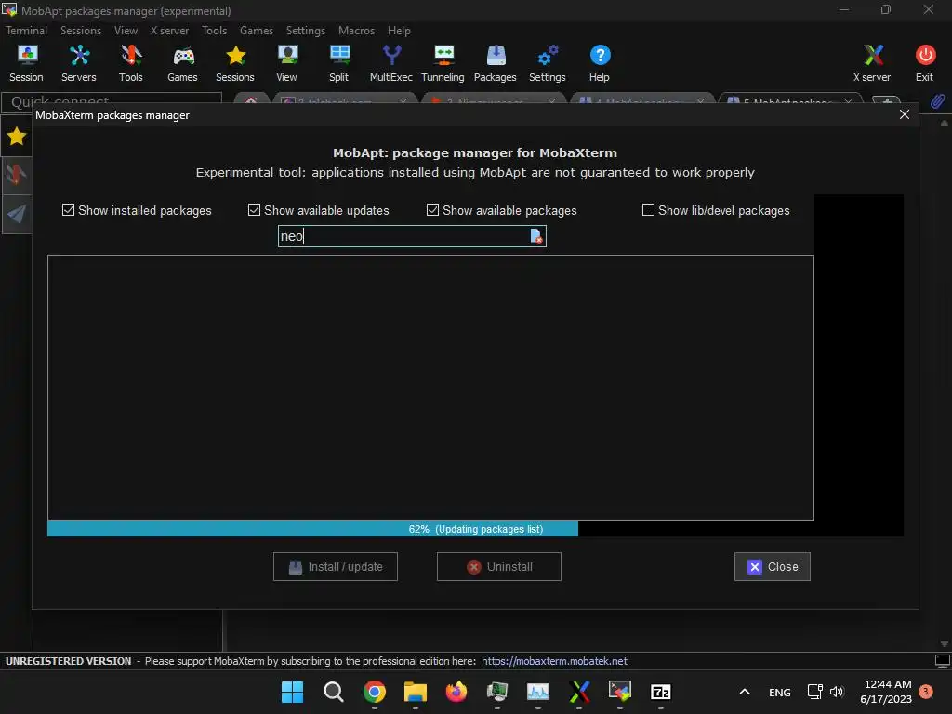Launch the Games toolbar icon
Screen dimensions: 952x714
tap(183, 63)
